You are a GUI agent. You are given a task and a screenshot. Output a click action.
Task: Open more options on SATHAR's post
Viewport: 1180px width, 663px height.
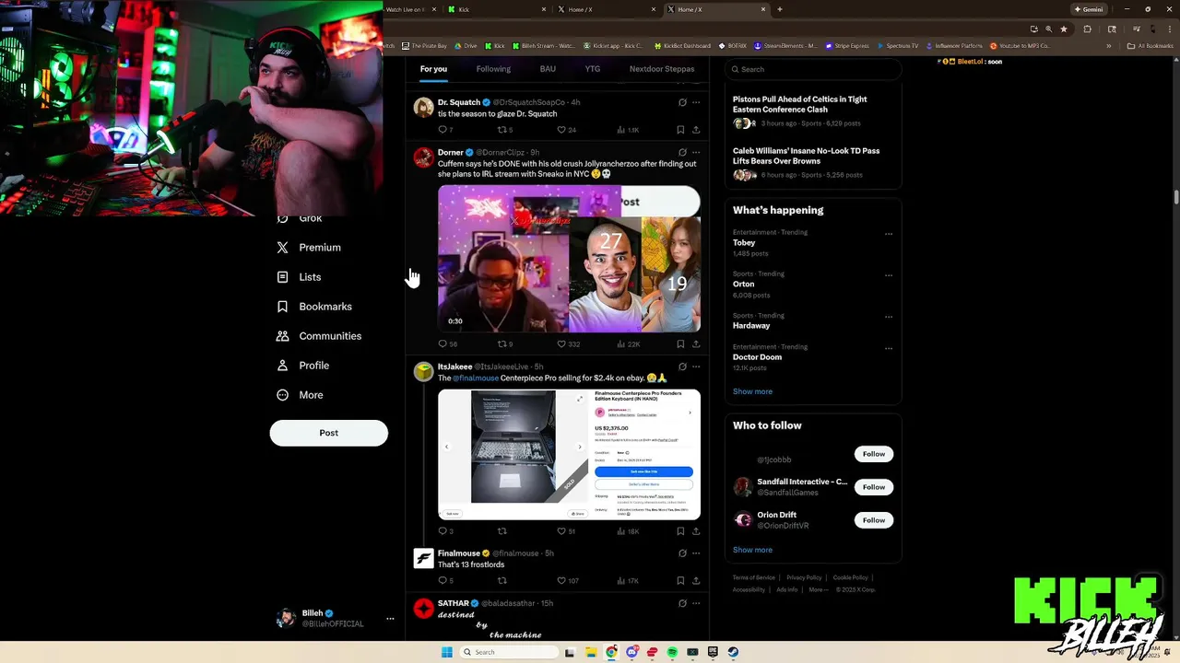click(x=696, y=603)
